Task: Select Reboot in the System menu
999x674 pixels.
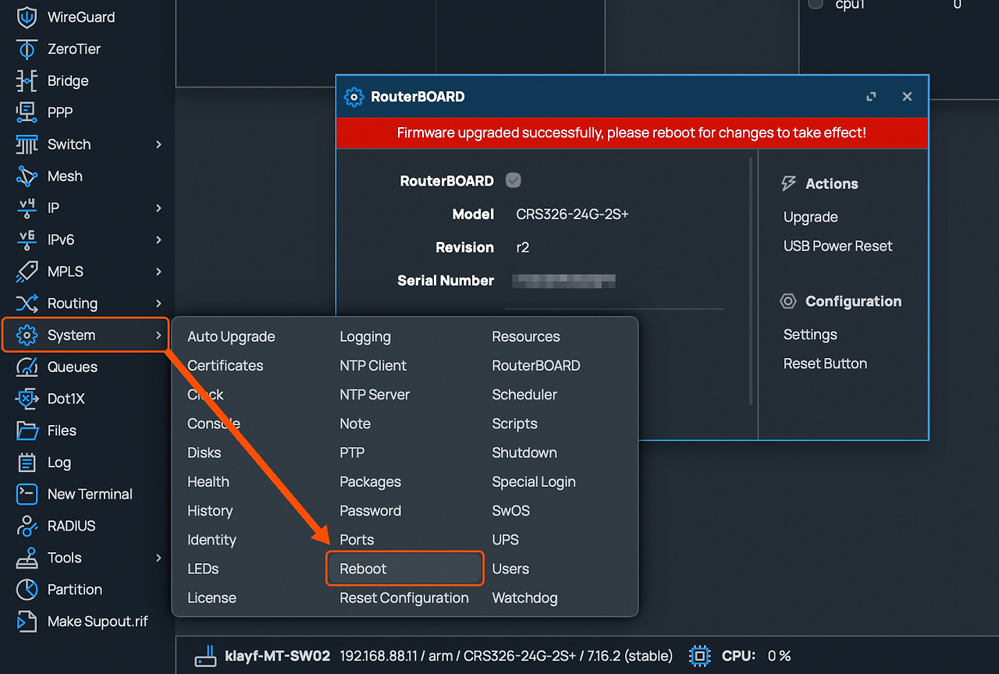Action: click(x=406, y=569)
